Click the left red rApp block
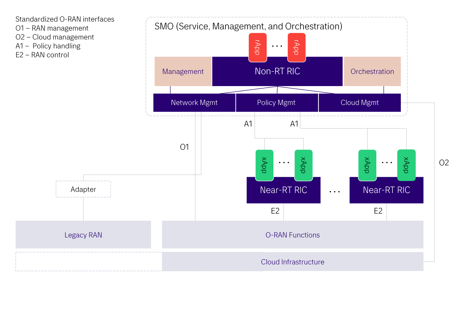Viewport: 465px width, 314px height. click(x=258, y=47)
